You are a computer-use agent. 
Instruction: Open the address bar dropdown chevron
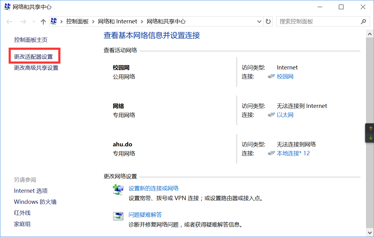259,21
